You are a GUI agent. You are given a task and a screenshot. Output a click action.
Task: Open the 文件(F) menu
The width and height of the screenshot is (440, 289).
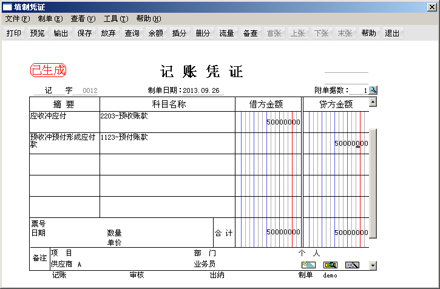(18, 19)
